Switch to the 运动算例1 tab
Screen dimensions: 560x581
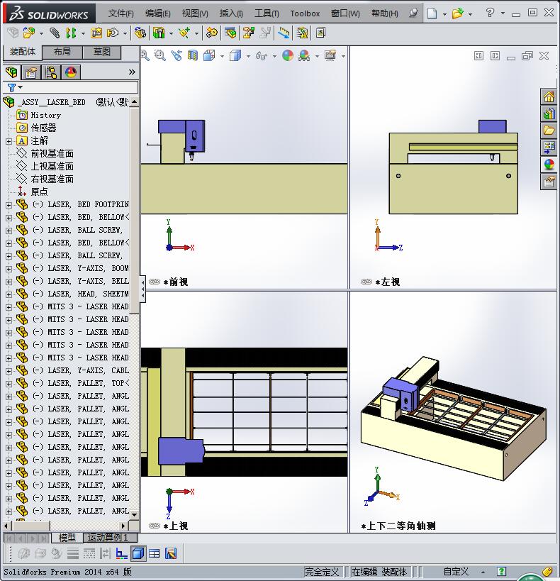click(111, 537)
